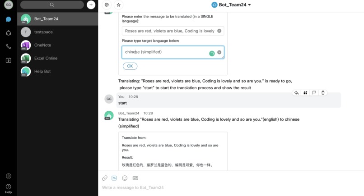
Task: Click the plus button to add space
Action: coord(91,5)
